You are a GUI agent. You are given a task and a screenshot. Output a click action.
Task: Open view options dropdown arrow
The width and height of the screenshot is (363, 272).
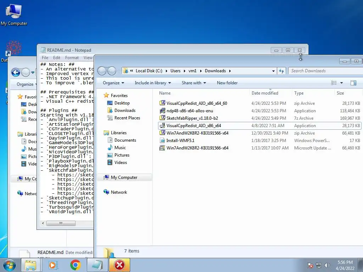coord(341,83)
